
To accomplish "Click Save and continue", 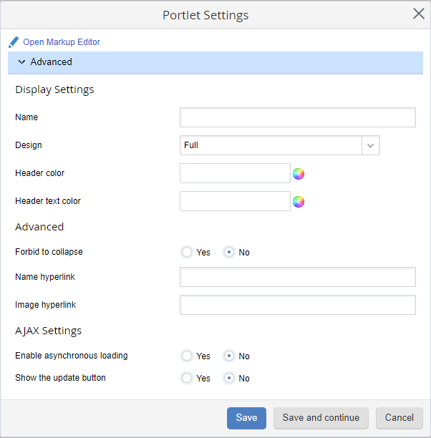I will pos(321,418).
